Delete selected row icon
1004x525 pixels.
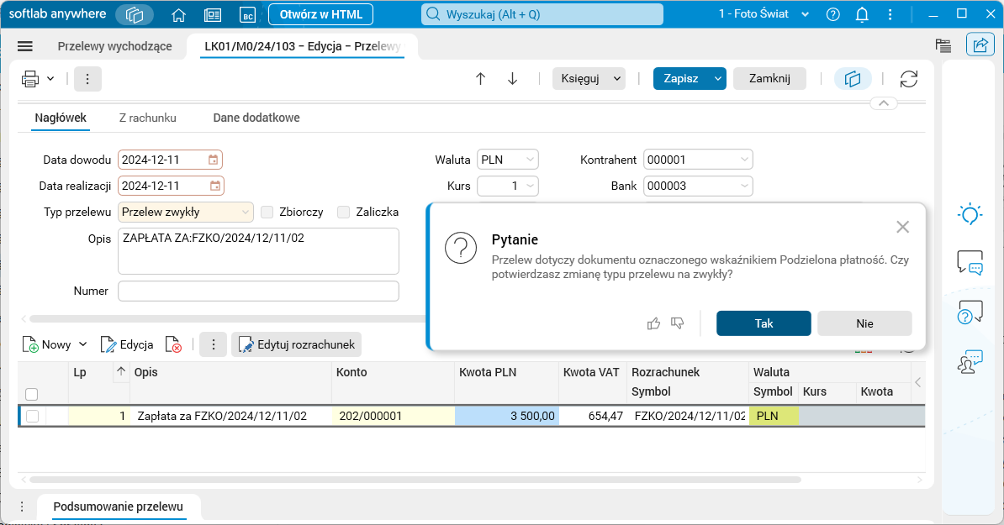point(173,344)
